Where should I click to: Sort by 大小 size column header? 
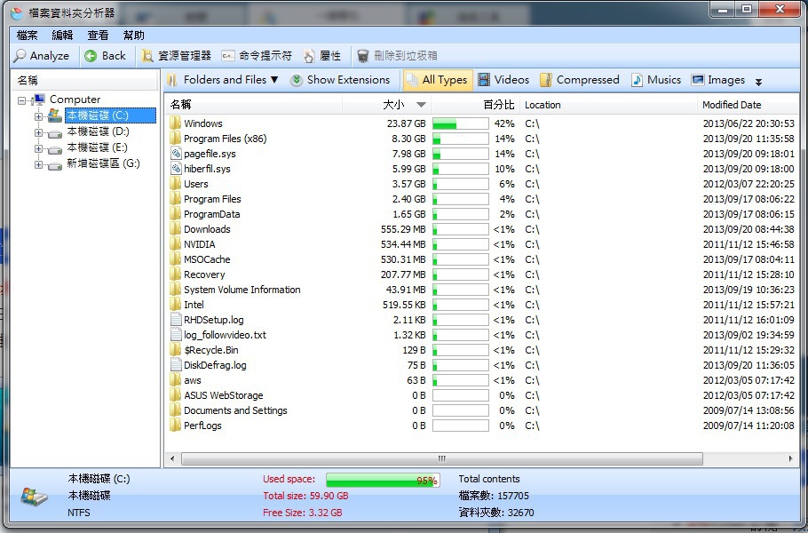(386, 105)
